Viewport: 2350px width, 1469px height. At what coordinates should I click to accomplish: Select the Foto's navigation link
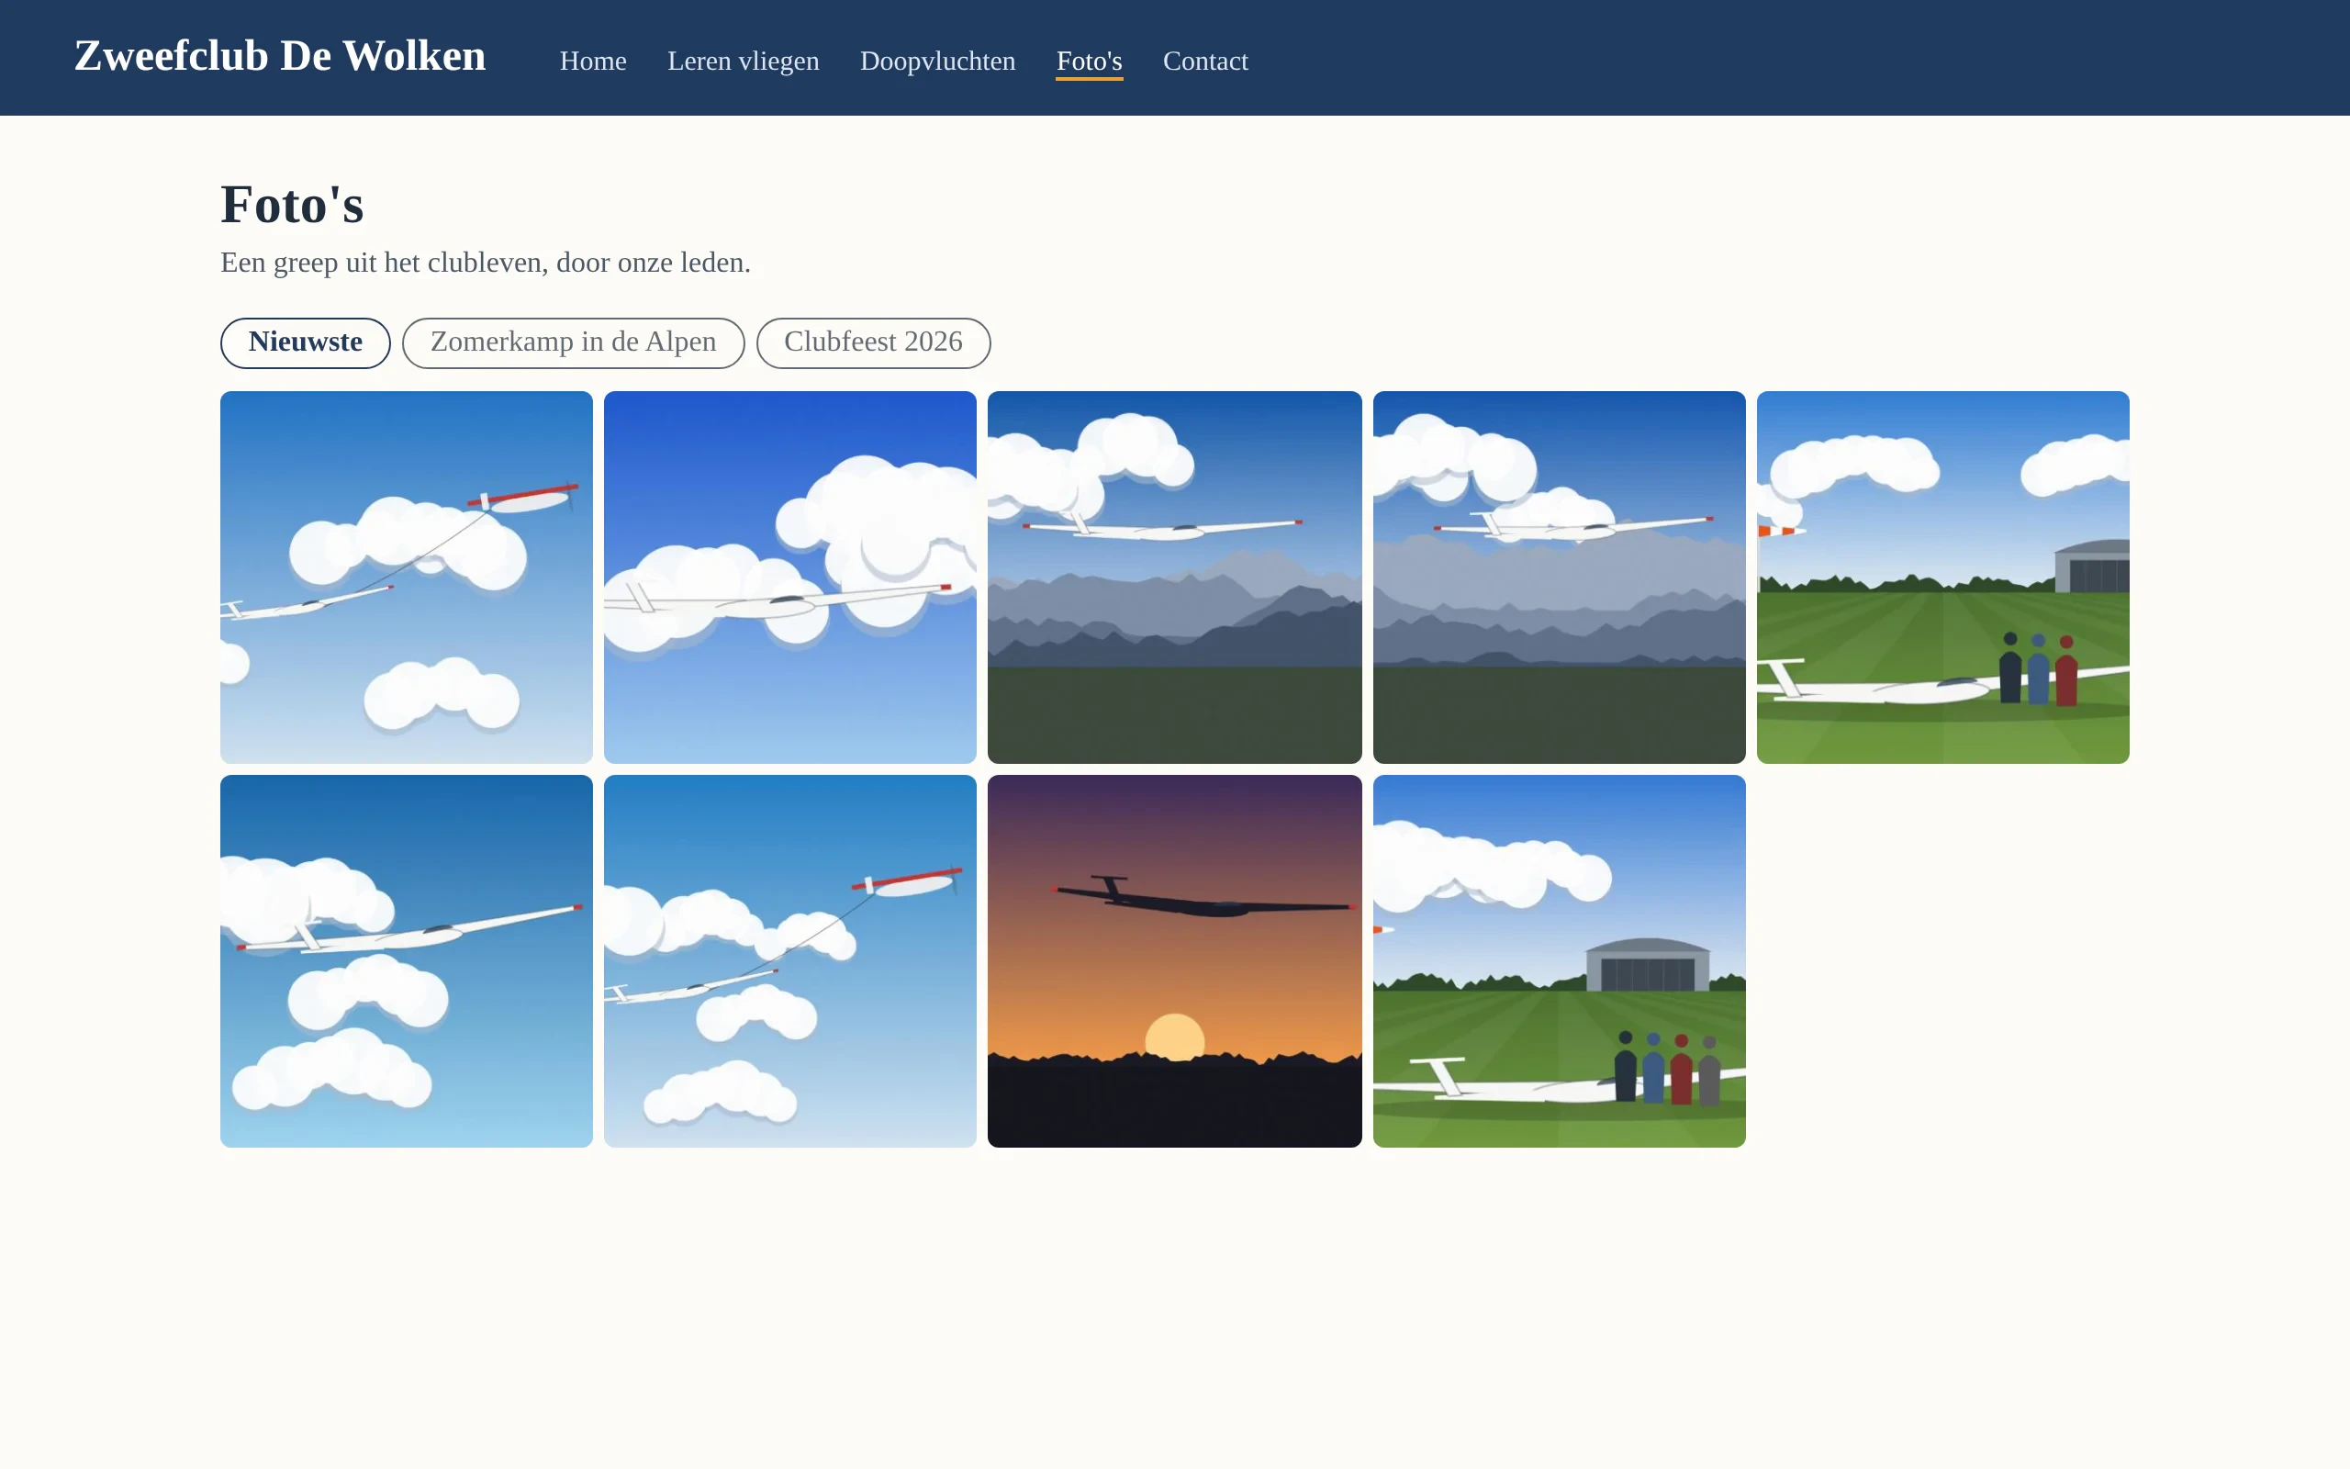click(1089, 61)
